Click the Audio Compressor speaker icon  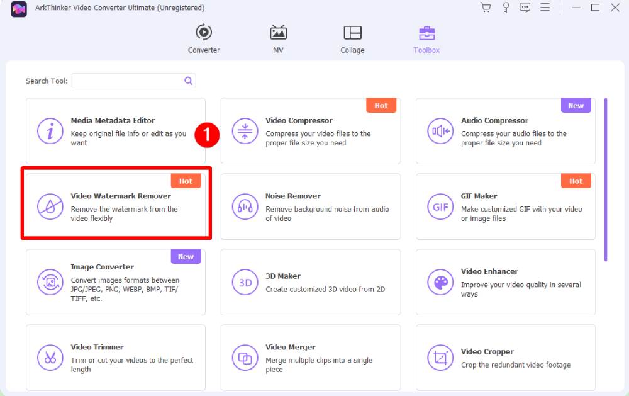pos(440,131)
